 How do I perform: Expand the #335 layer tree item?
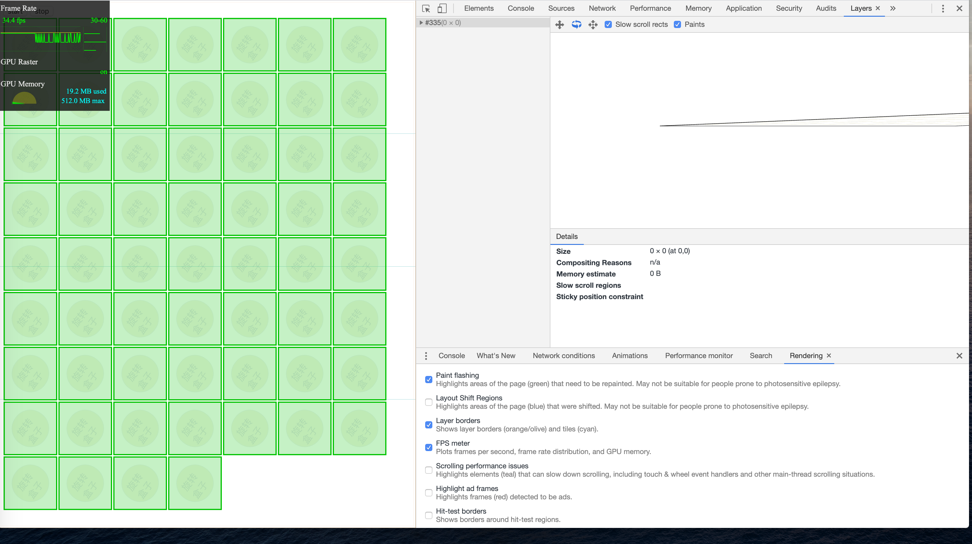point(421,23)
